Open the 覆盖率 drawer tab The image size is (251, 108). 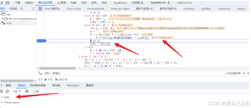coord(90,85)
